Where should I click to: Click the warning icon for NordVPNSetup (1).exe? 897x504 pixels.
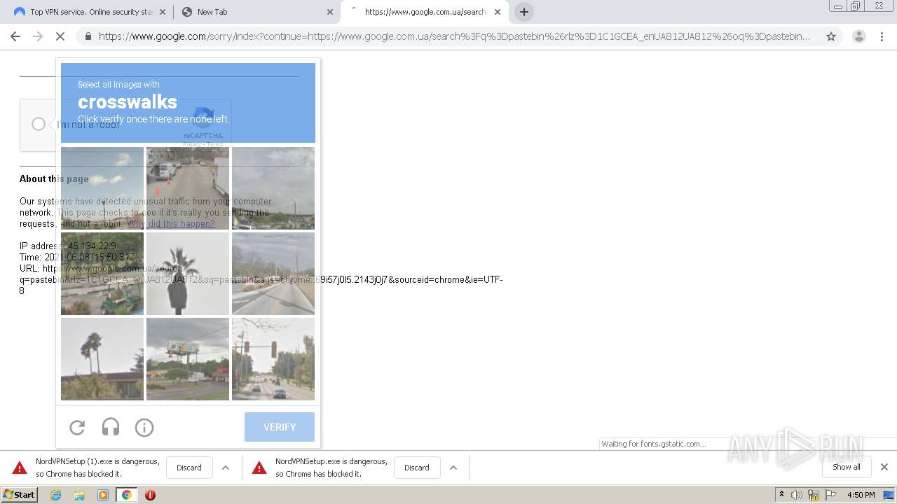coord(20,468)
